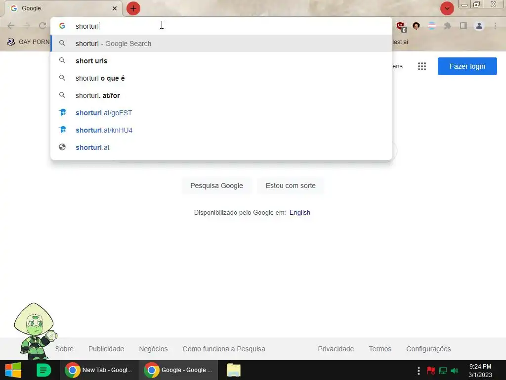Click the uBlock Origin extension icon
The width and height of the screenshot is (506, 380).
click(401, 27)
